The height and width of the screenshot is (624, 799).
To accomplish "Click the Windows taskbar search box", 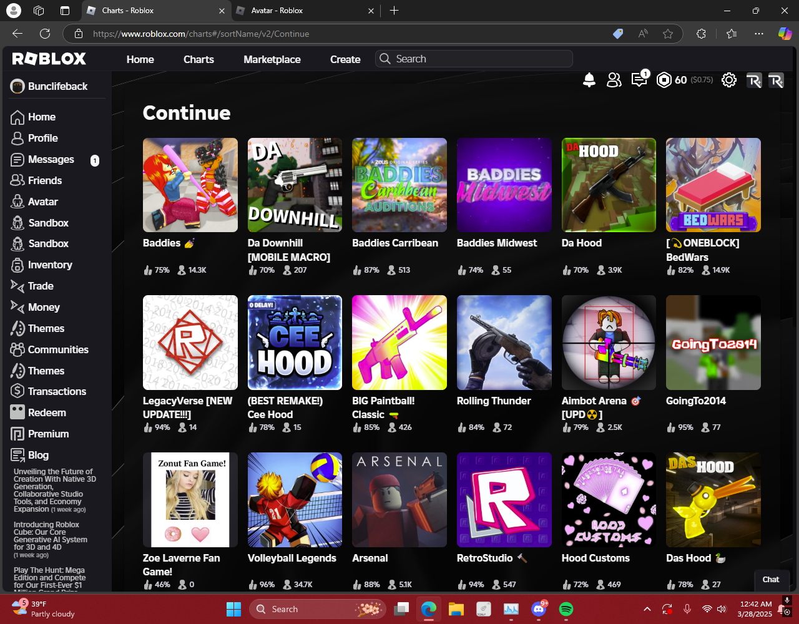I will 317,609.
